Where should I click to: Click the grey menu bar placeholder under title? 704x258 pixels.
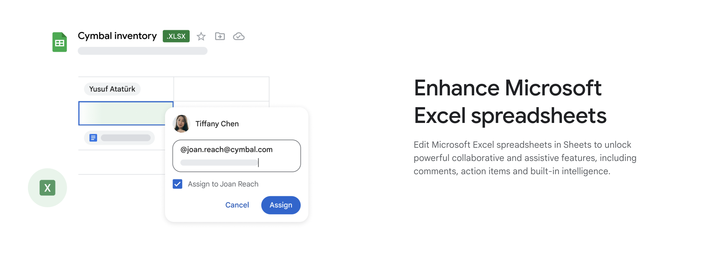(x=142, y=51)
